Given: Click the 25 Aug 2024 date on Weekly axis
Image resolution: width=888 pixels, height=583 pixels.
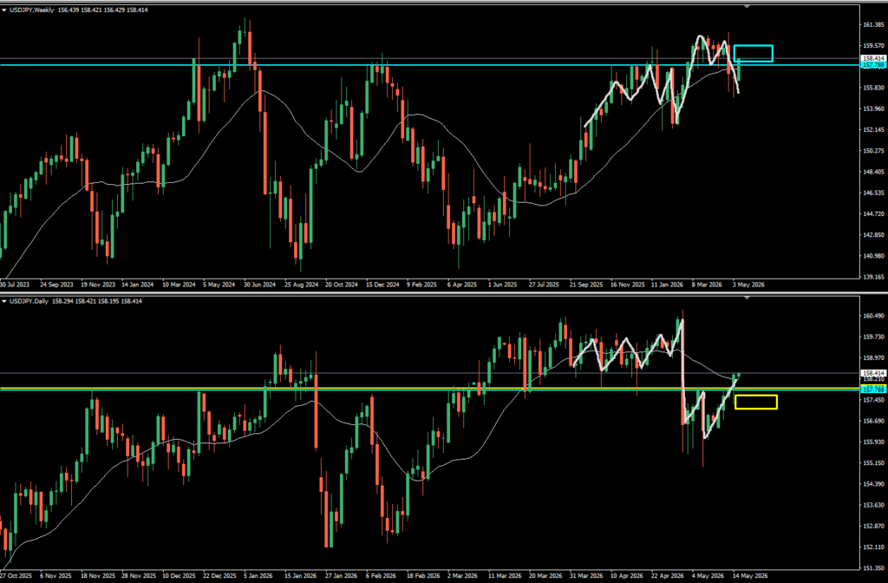Looking at the screenshot, I should point(301,285).
